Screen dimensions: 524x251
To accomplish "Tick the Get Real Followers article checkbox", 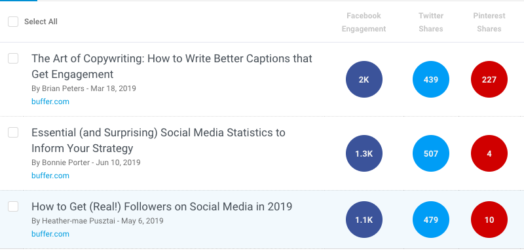I will tap(13, 206).
